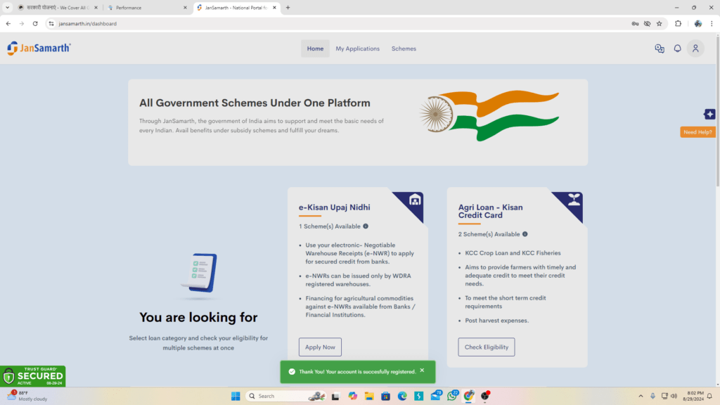This screenshot has height=405, width=720.
Task: Open WhatsApp from the taskbar
Action: [x=452, y=395]
